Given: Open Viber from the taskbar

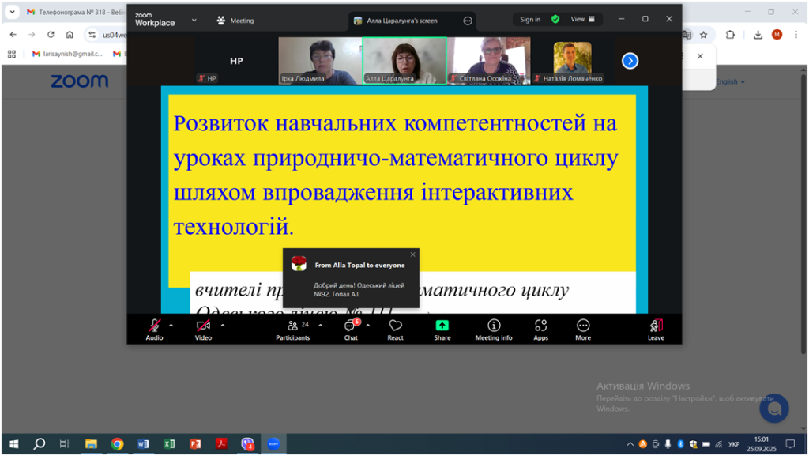Looking at the screenshot, I should pyautogui.click(x=247, y=443).
